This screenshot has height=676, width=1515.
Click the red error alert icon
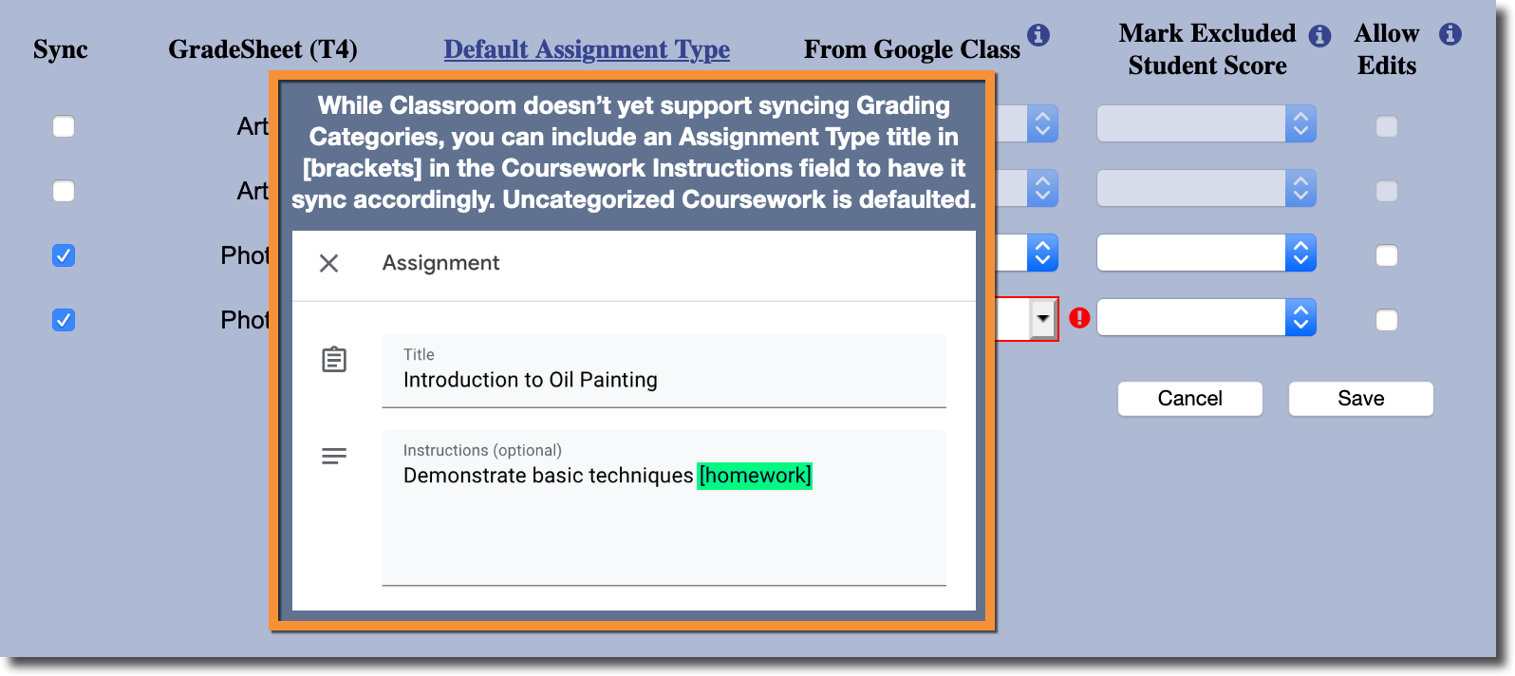click(1079, 318)
